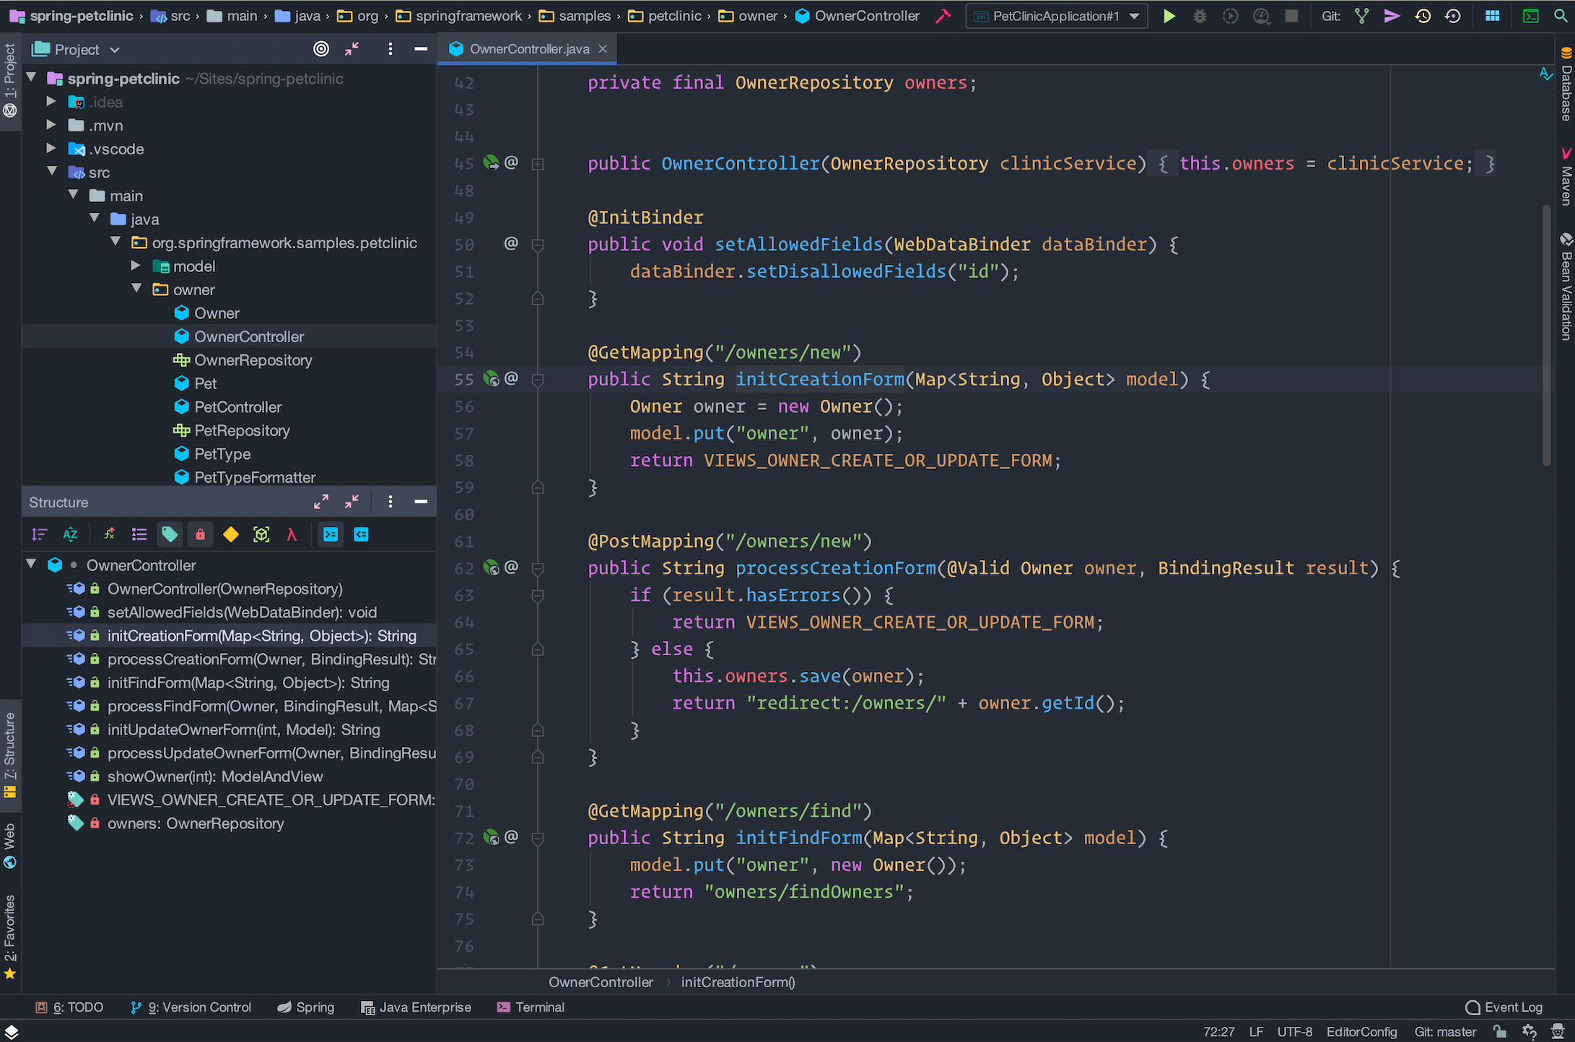Screen dimensions: 1575x1042
Task: Open the Java Enterprise tool window
Action: [x=416, y=1007]
